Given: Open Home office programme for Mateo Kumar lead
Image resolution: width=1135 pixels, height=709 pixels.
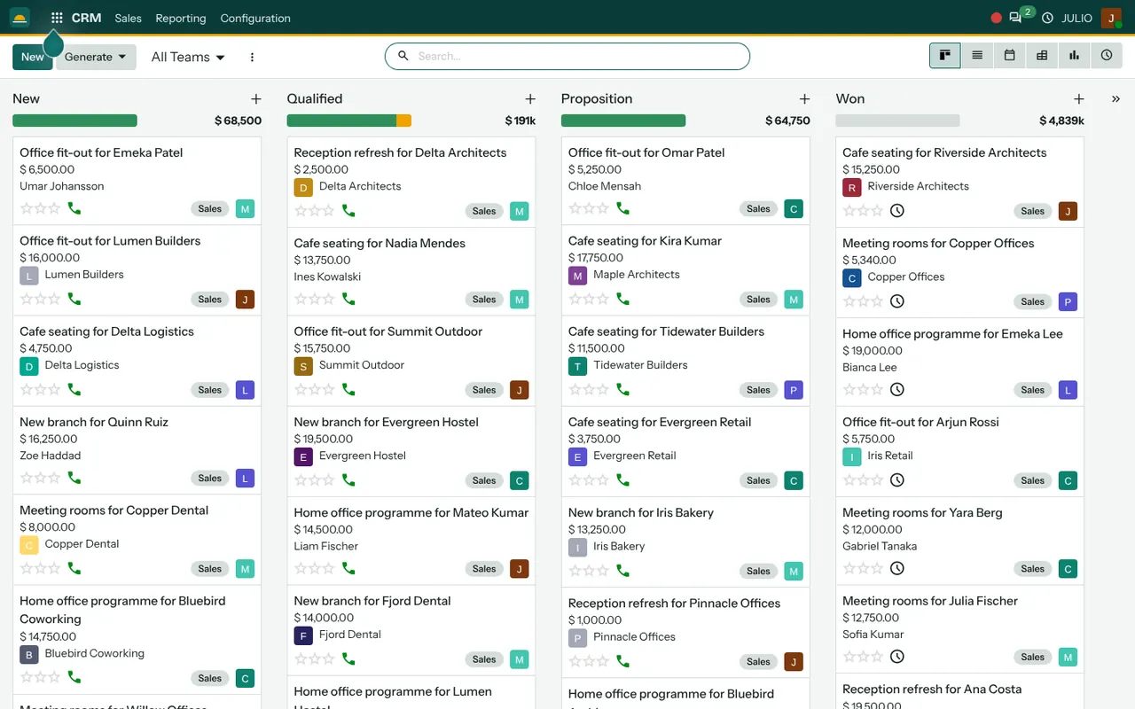Looking at the screenshot, I should 411,512.
